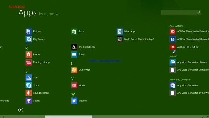The width and height of the screenshot is (209, 118).
Task: Click the letter S group header
Action: pos(27,71)
